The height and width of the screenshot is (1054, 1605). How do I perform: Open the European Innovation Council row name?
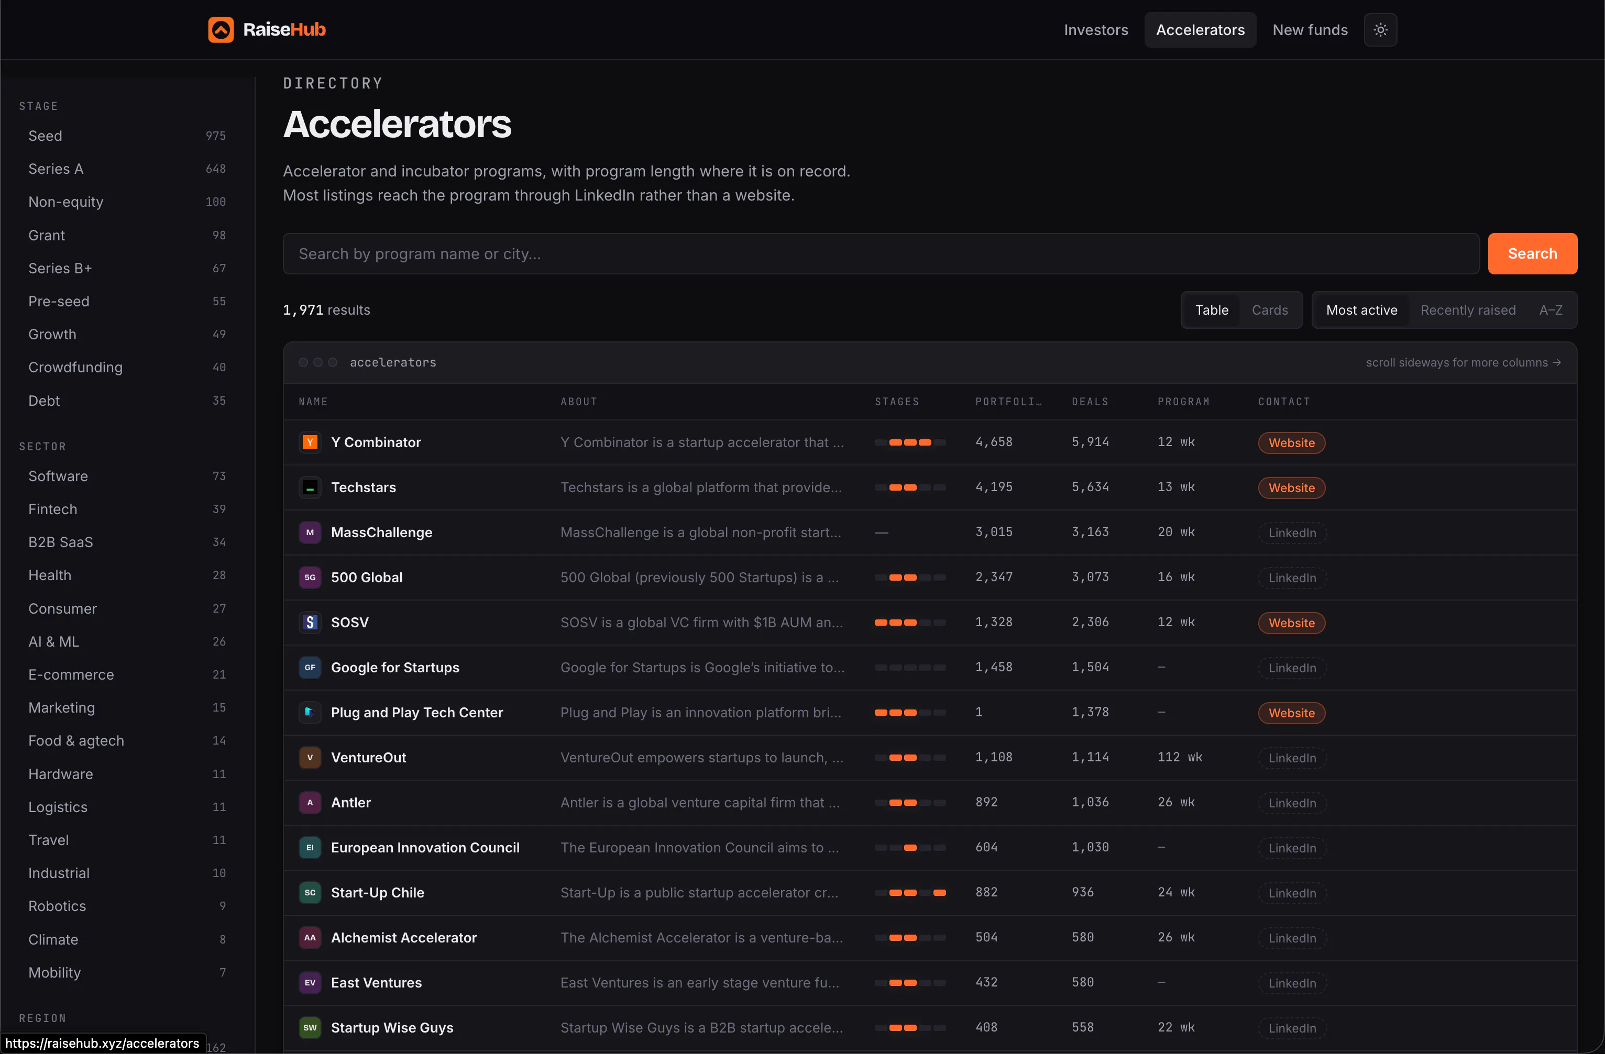tap(425, 848)
